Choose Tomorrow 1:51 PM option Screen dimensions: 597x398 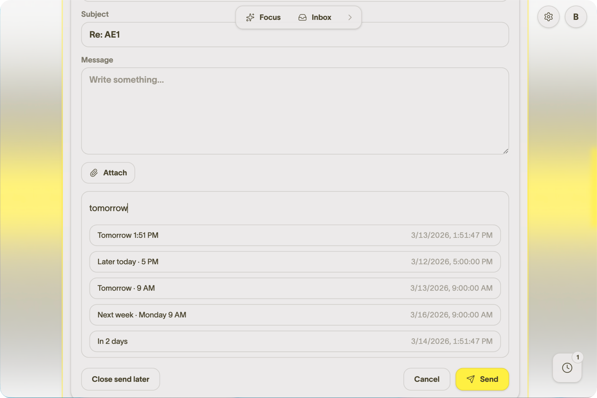pos(295,235)
